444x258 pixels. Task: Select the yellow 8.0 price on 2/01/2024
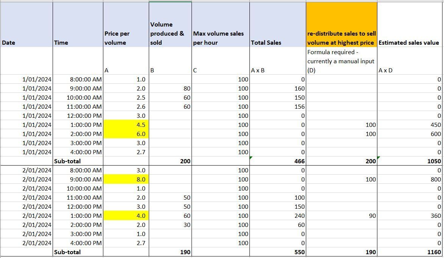pyautogui.click(x=127, y=179)
